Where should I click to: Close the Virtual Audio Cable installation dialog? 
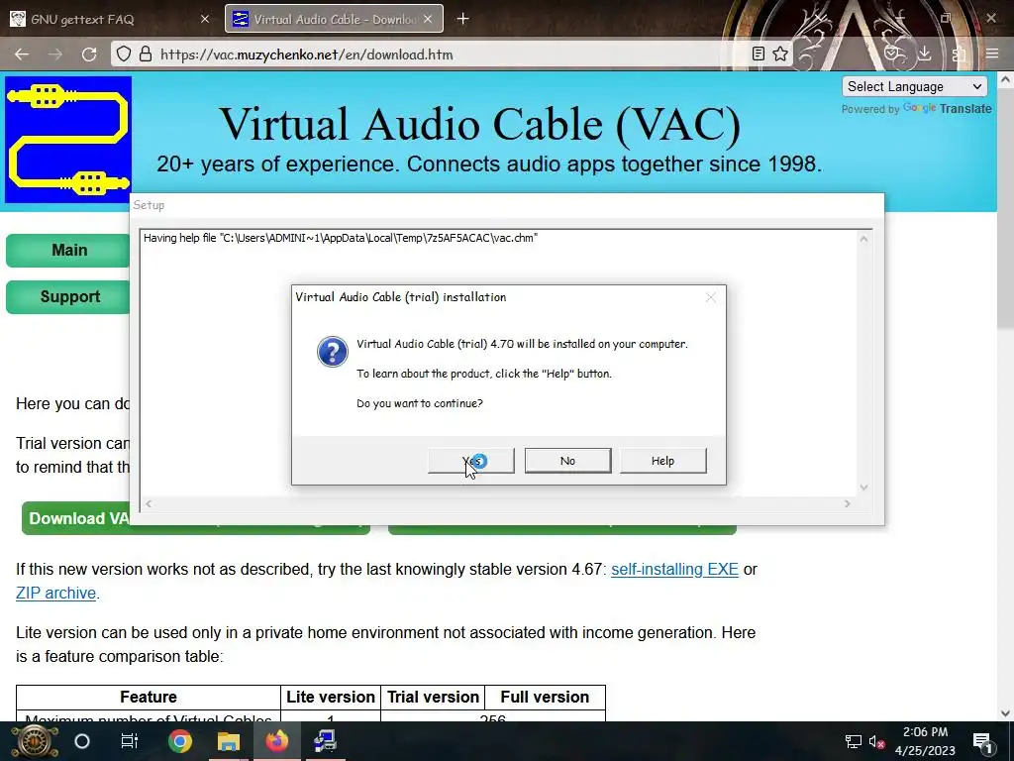[711, 297]
